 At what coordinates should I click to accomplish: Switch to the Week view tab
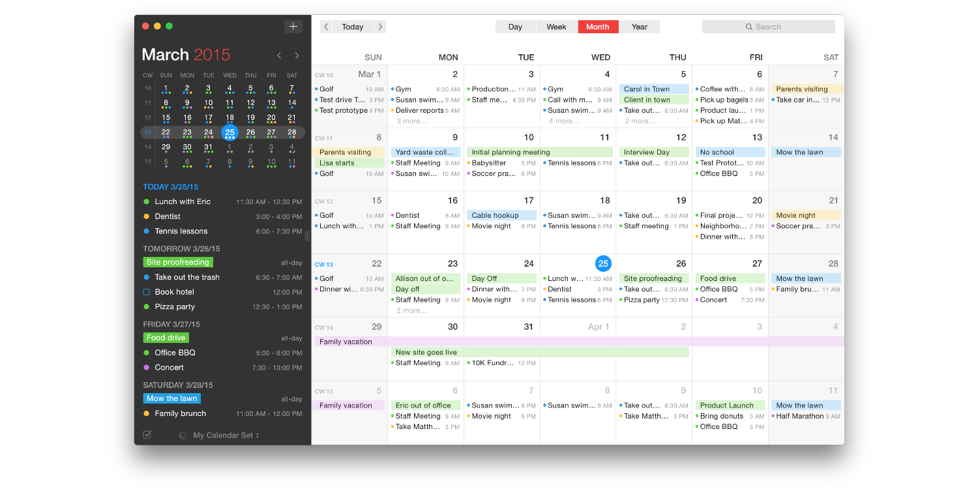556,27
